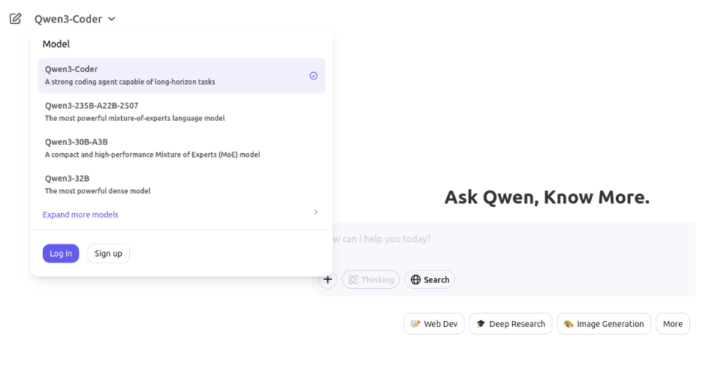Click the Log in button

tap(61, 253)
